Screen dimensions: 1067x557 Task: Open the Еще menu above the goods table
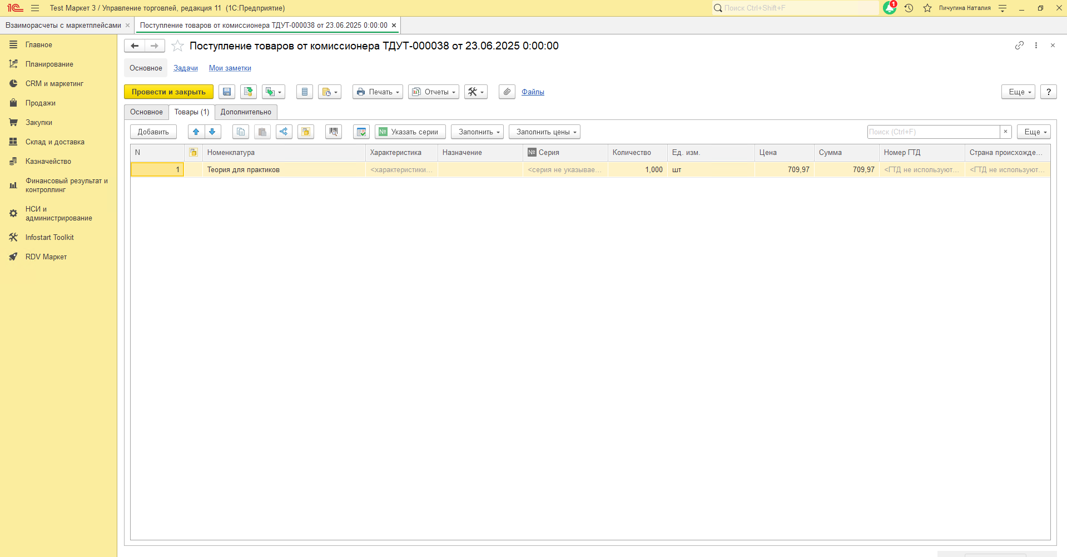[1034, 132]
